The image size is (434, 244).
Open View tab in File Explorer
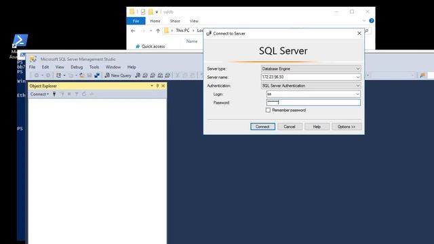coord(194,21)
